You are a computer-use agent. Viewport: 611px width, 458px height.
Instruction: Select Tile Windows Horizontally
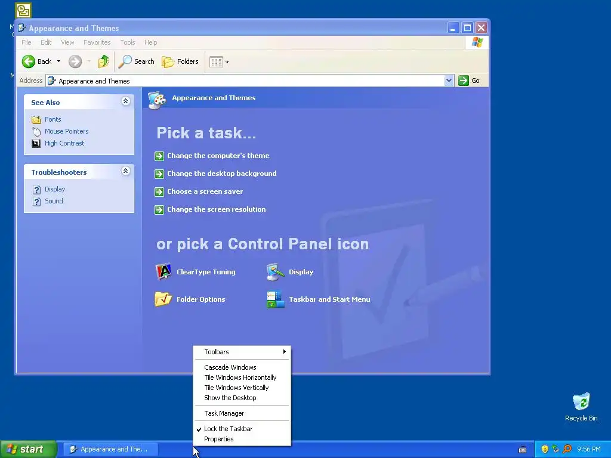(242, 377)
